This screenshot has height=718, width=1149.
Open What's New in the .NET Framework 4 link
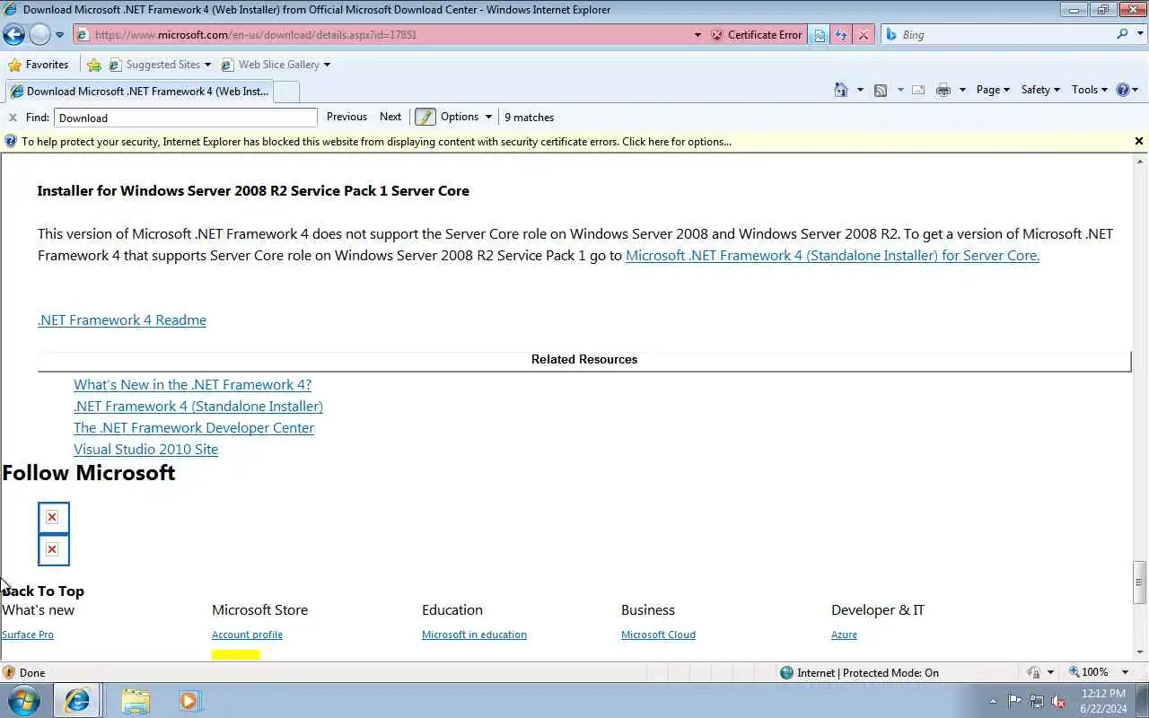coord(192,385)
